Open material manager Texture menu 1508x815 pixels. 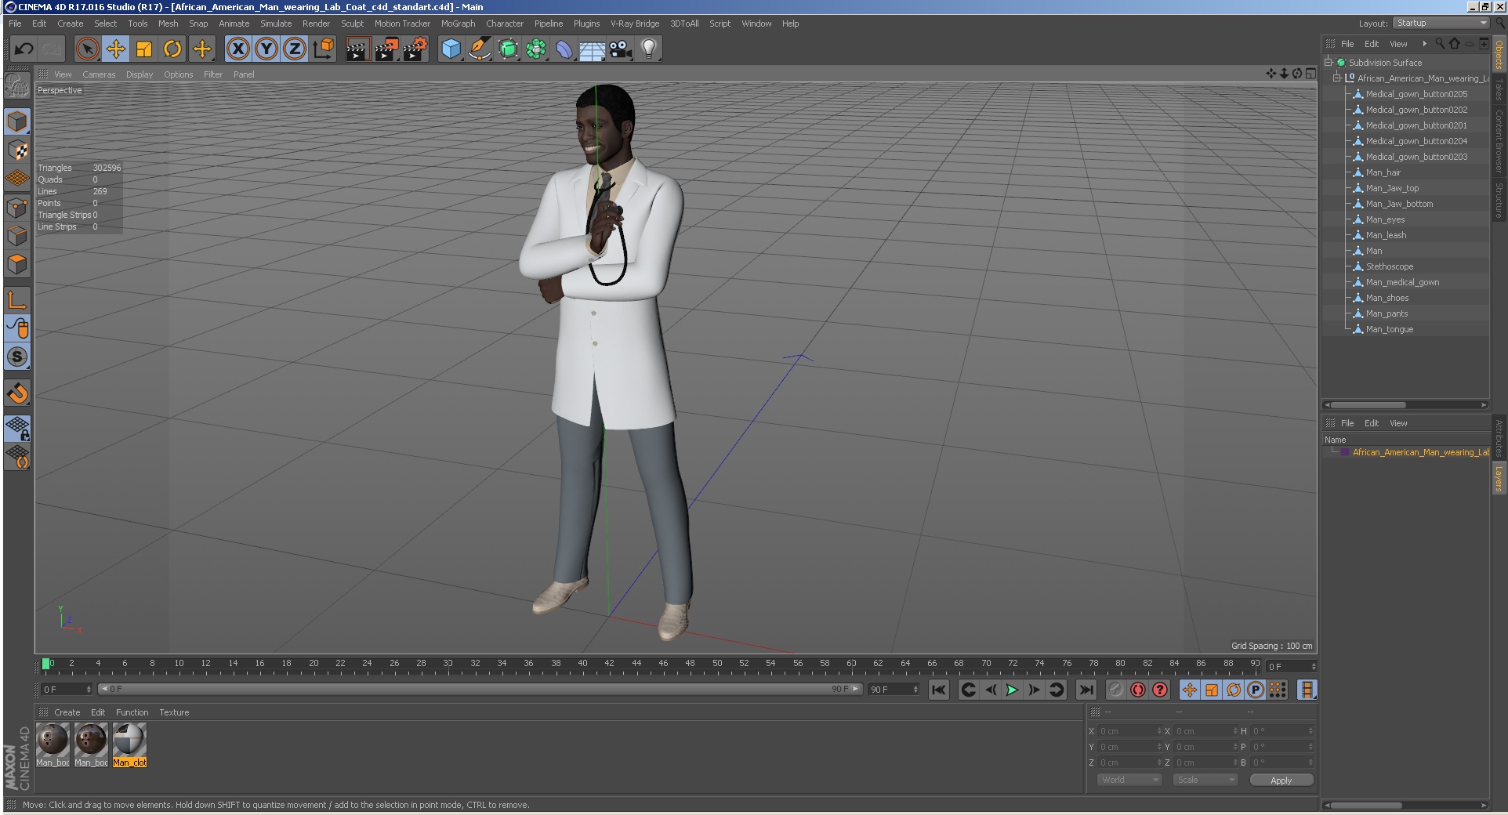[x=174, y=712]
